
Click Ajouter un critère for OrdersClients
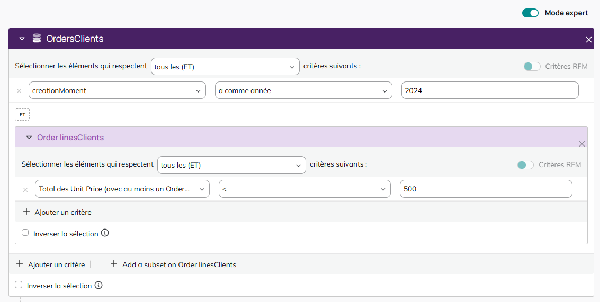51,264
